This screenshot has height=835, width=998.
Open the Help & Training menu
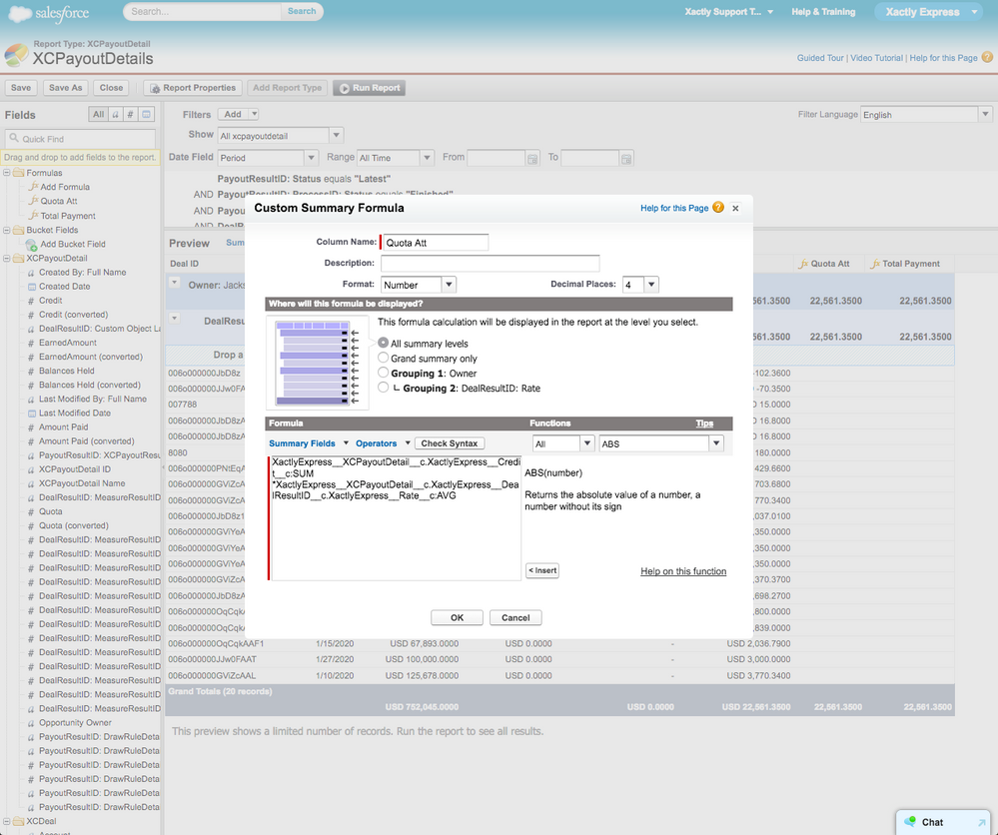823,11
